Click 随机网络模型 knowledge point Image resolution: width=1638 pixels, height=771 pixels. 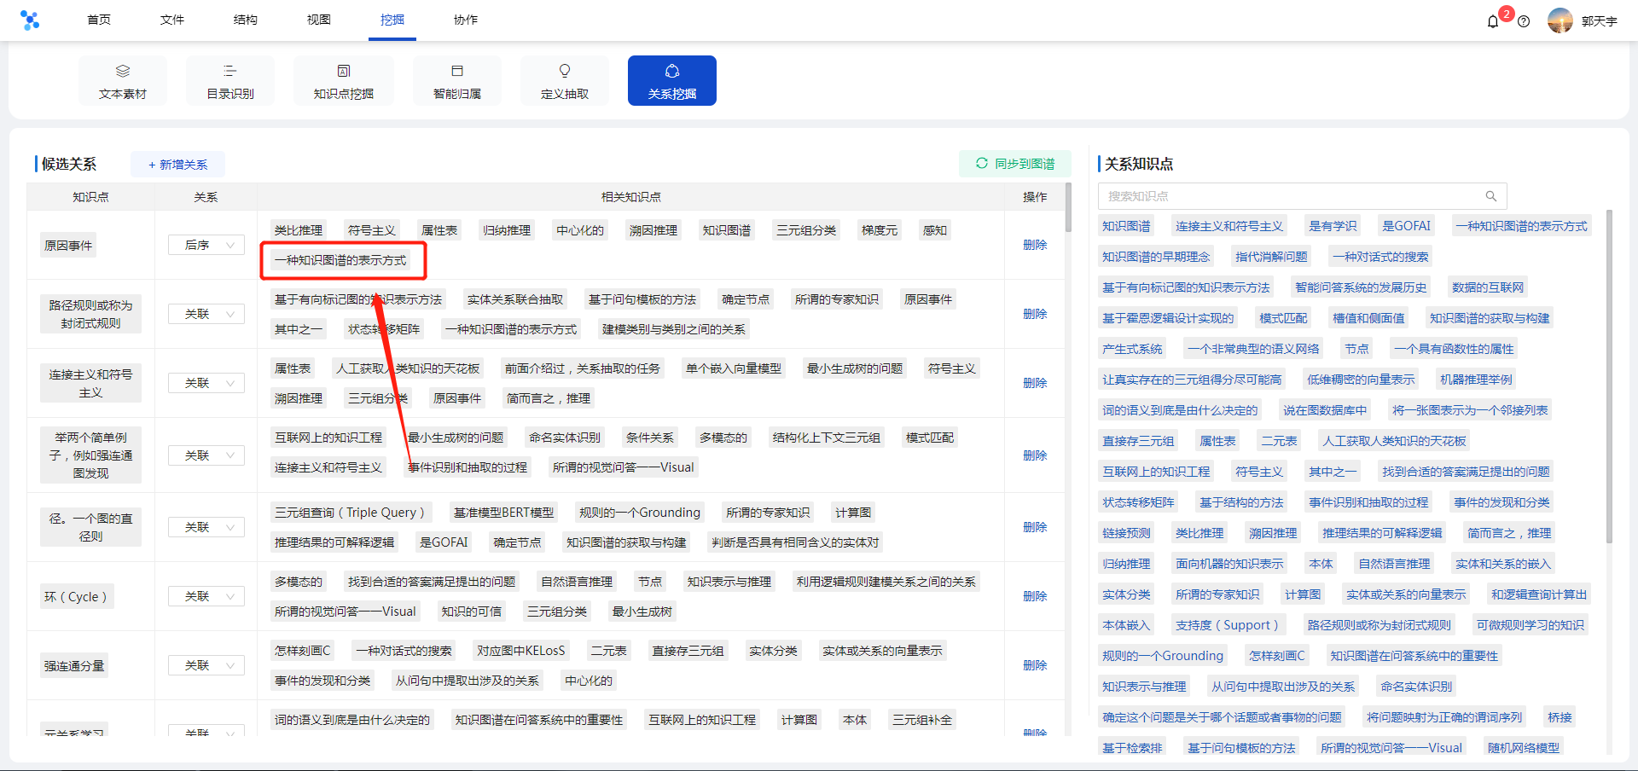[1524, 748]
